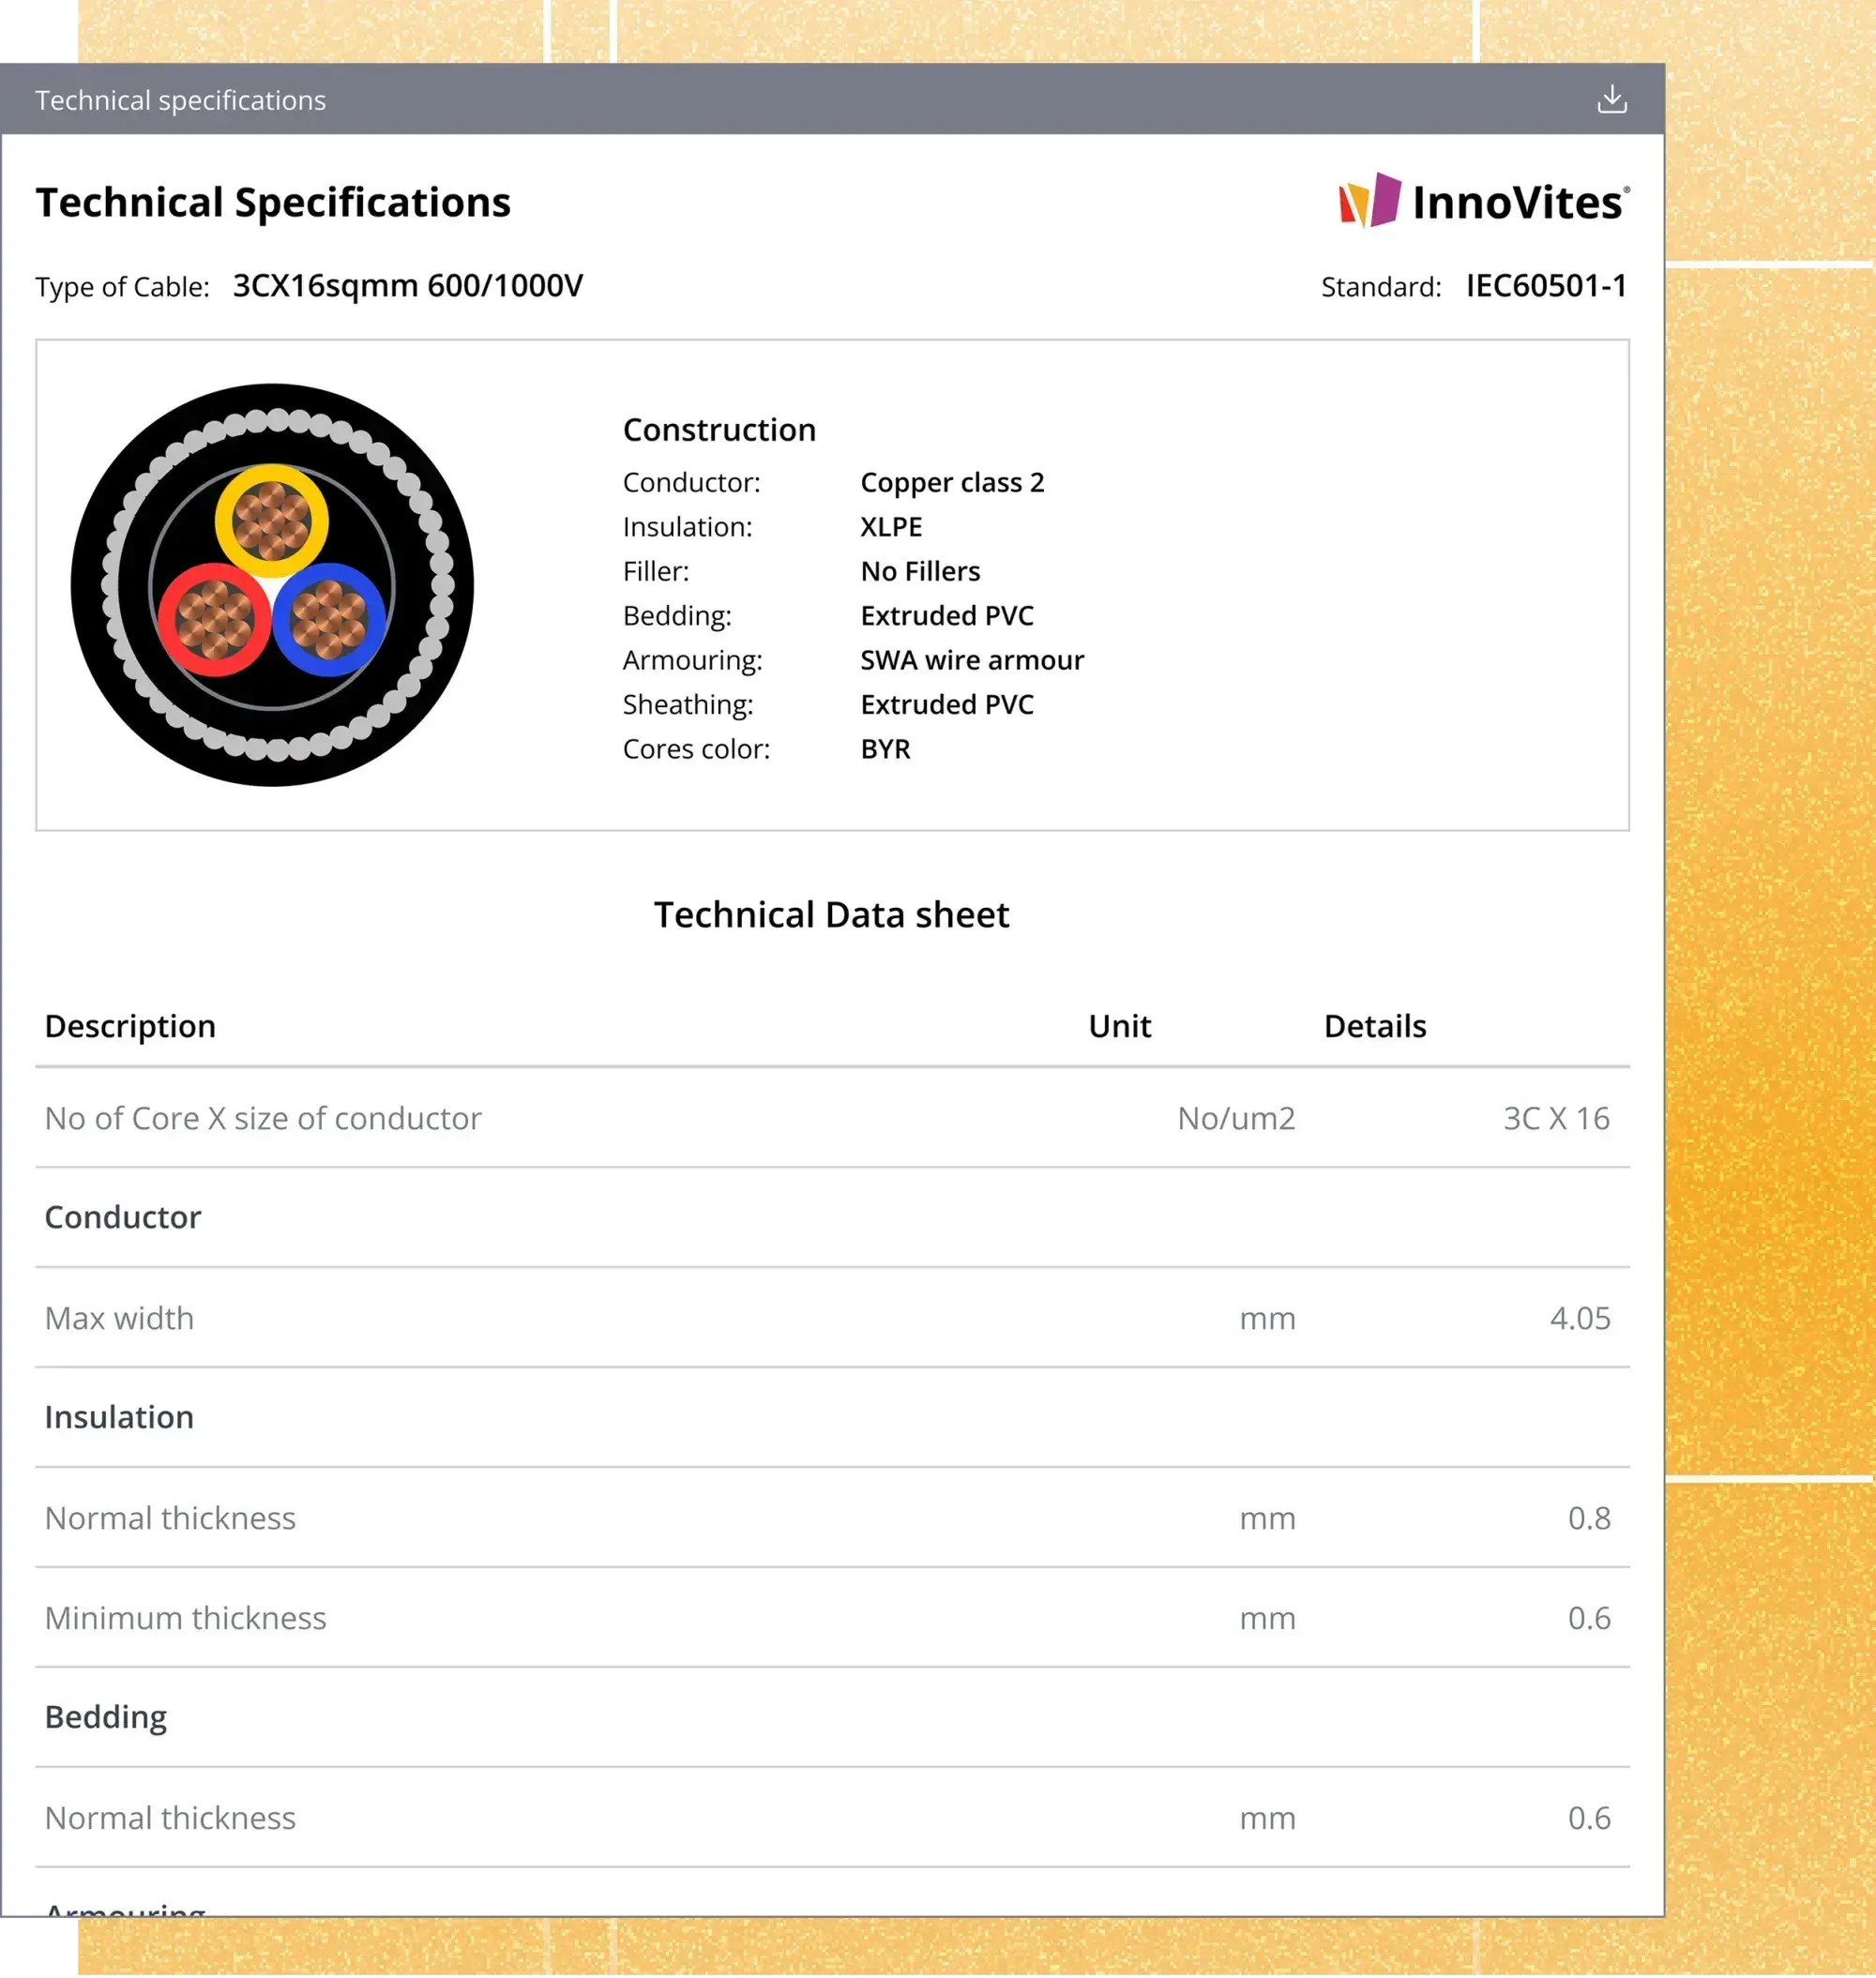
Task: Click the InnoVites logo
Action: [1484, 201]
